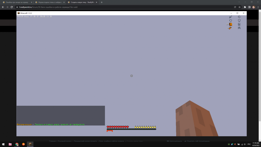Switch to Minecraft in the taskbar
261x147 pixels.
click(x=30, y=144)
